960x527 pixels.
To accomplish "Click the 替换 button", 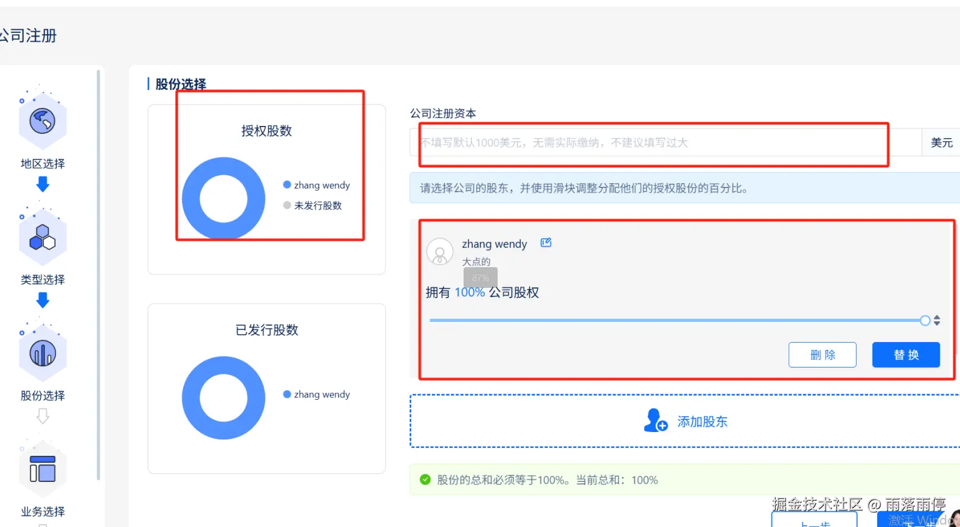I will tap(906, 355).
